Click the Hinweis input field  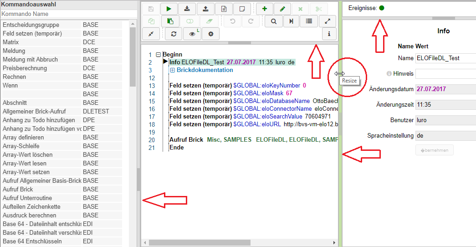[x=445, y=74]
